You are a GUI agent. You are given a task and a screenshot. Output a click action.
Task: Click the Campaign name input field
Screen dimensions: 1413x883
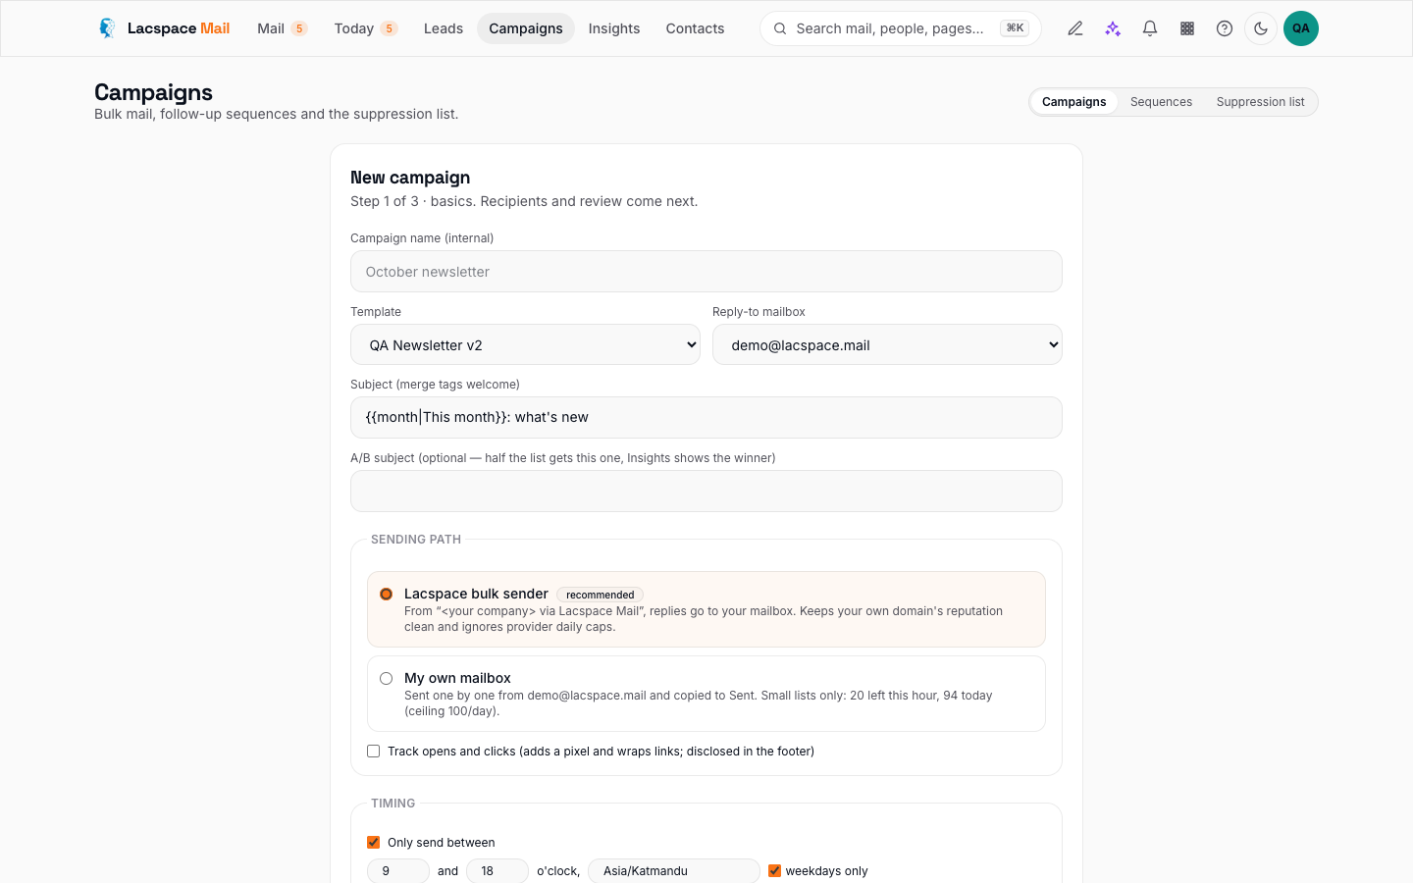[x=706, y=271]
